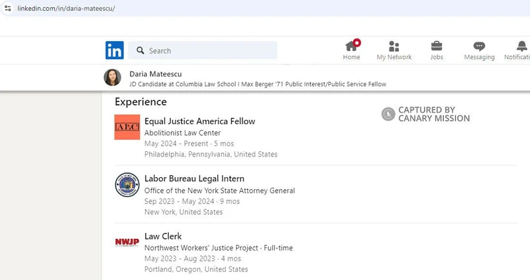Select the linkedin.com URL in address bar
Viewport: 530px width, 280px height.
click(65, 8)
